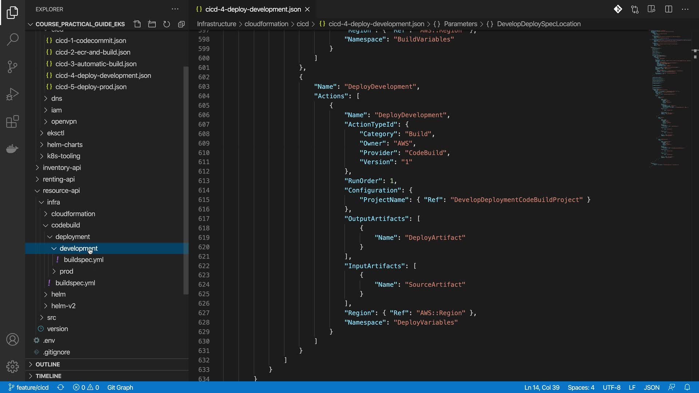Split the editor to the right

click(668, 9)
